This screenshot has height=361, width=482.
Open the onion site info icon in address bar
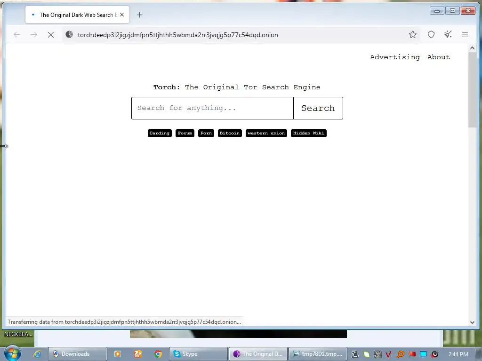[69, 35]
